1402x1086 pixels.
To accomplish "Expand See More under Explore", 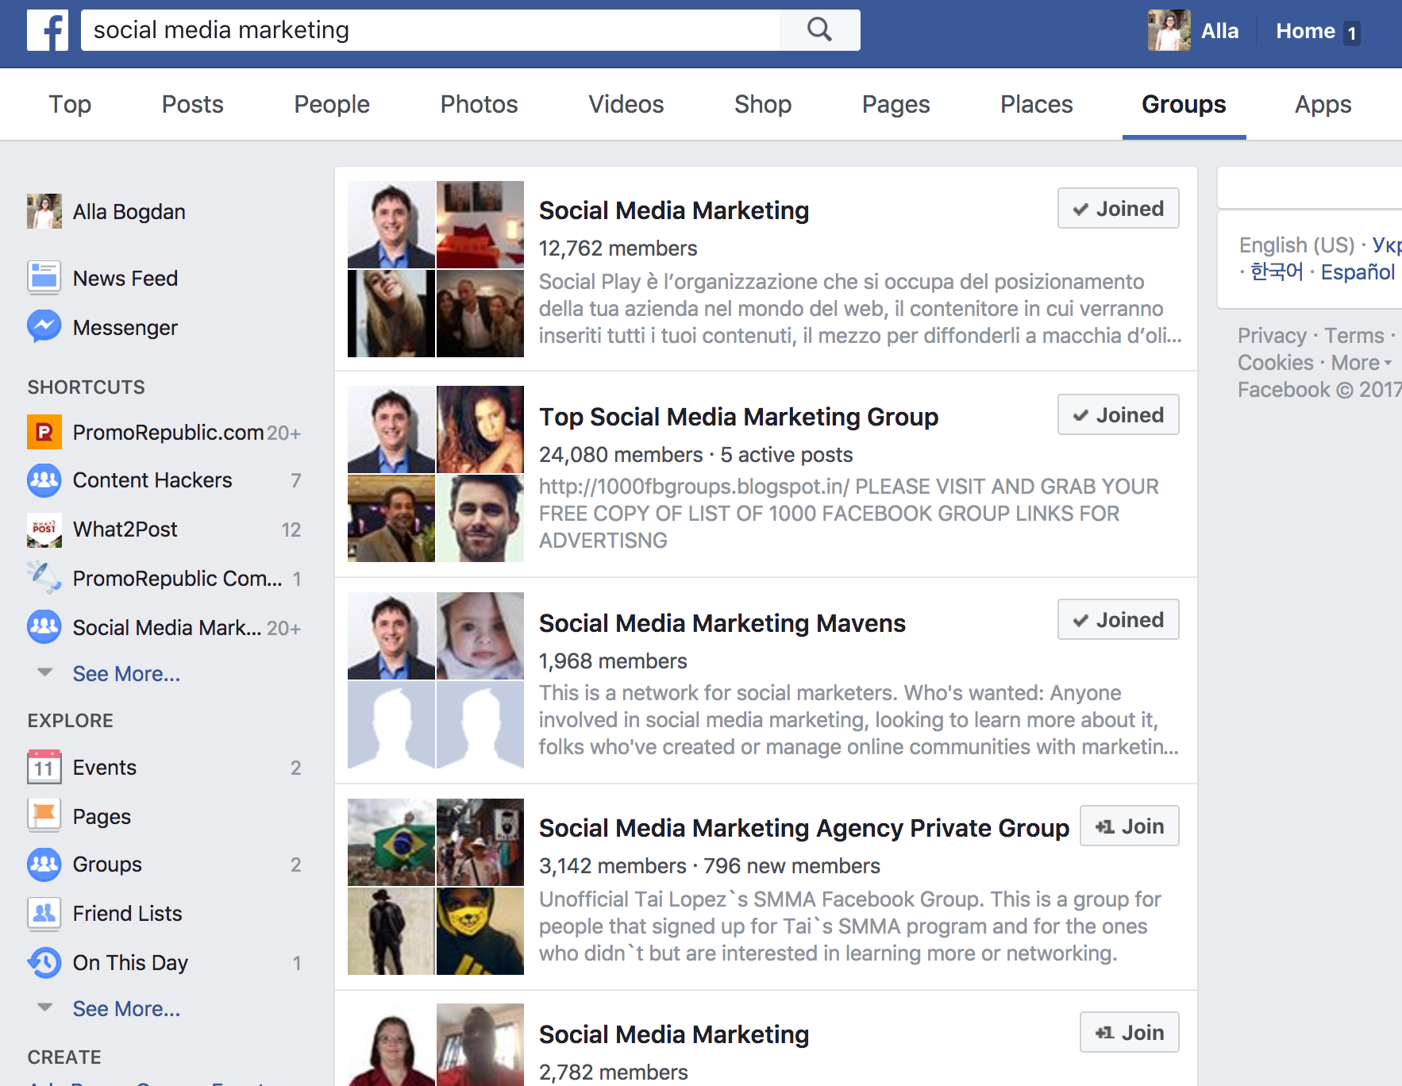I will 126,1008.
